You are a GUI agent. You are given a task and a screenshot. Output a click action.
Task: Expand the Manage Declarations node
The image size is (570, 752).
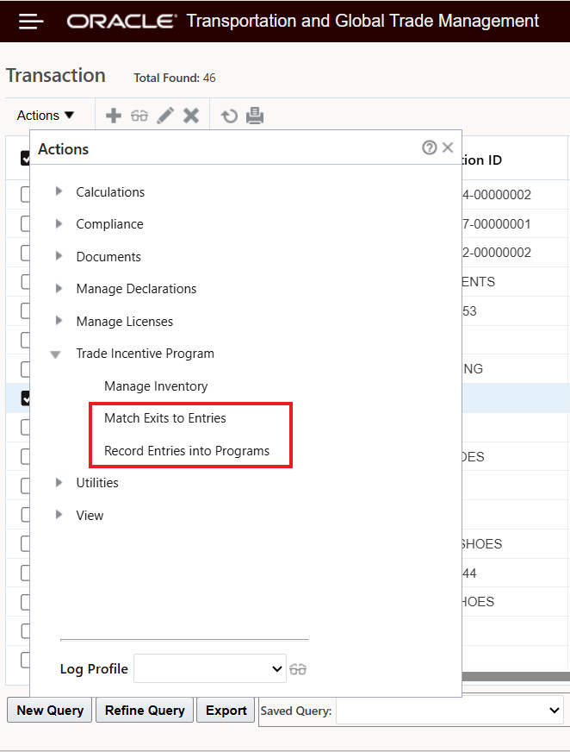[x=59, y=288]
